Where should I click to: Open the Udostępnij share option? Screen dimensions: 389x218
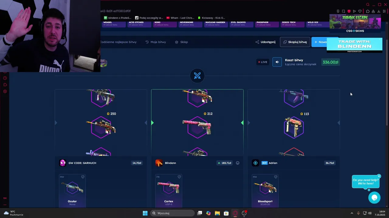265,42
